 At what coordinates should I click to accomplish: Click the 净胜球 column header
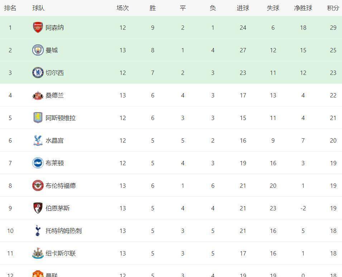(303, 8)
